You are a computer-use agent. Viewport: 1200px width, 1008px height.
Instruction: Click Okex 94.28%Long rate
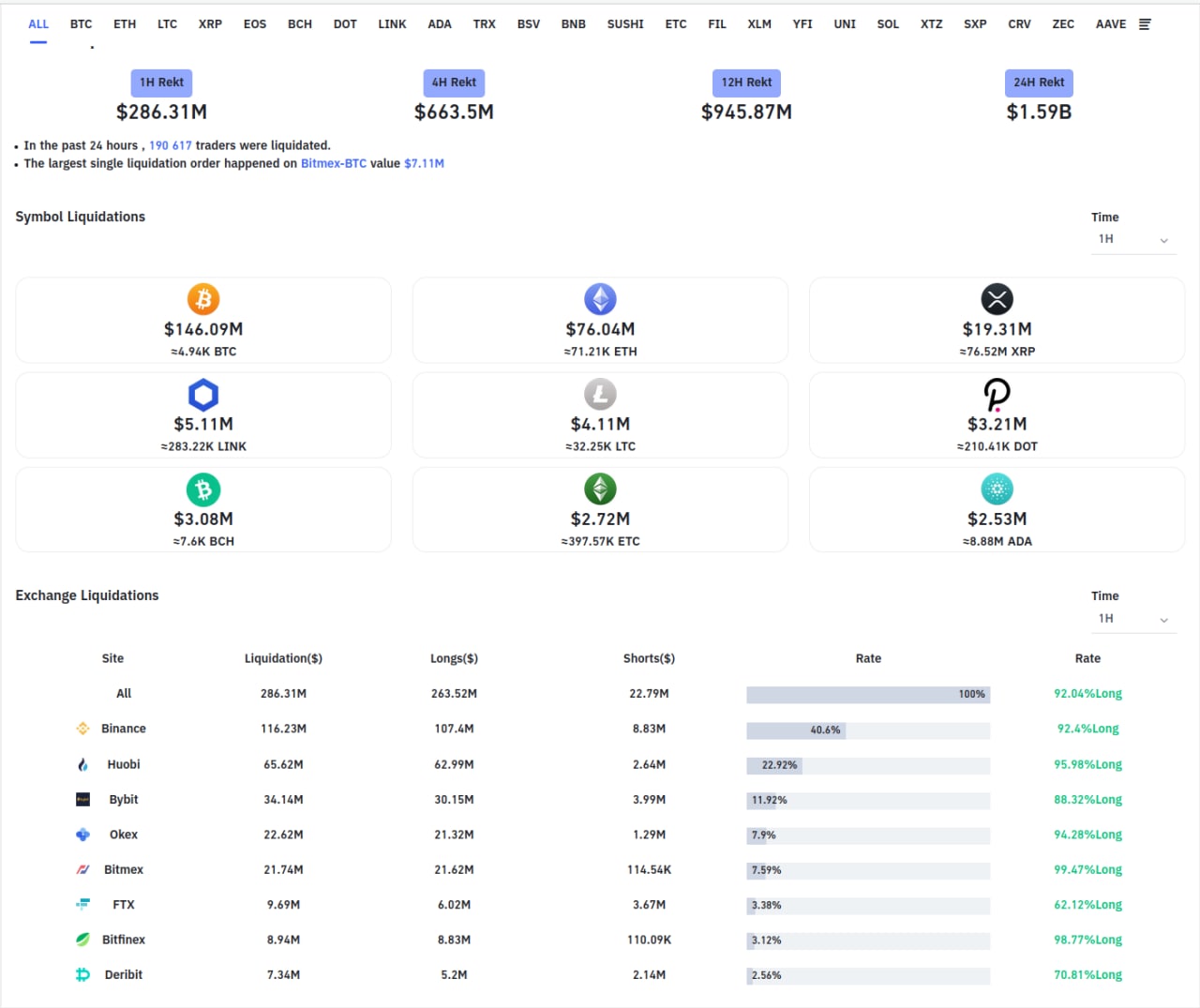pyautogui.click(x=1087, y=835)
